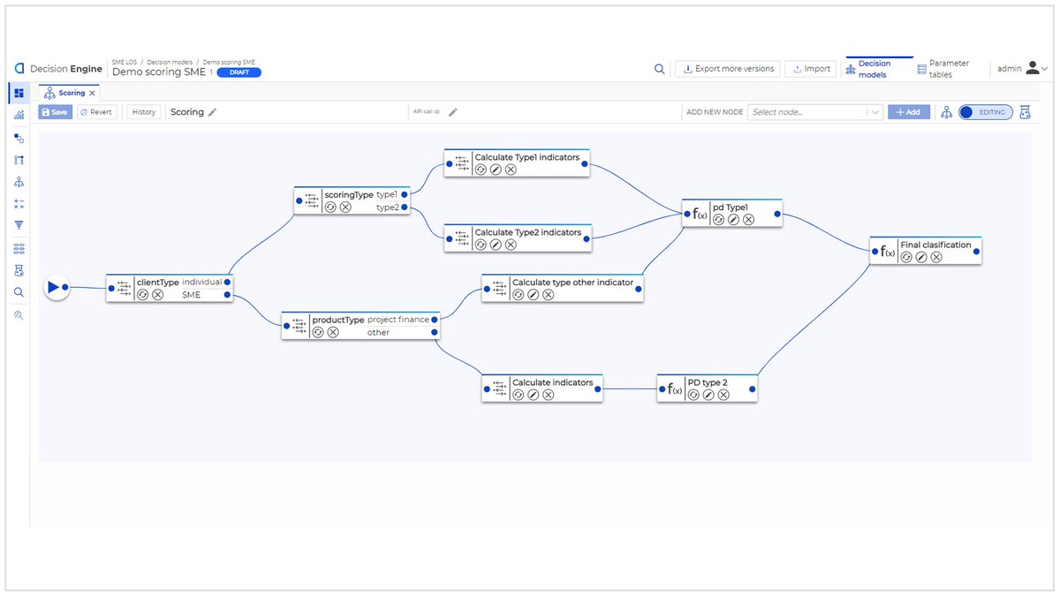The width and height of the screenshot is (1060, 596).
Task: Open the magnifier search icon in sidebar
Action: coord(19,292)
